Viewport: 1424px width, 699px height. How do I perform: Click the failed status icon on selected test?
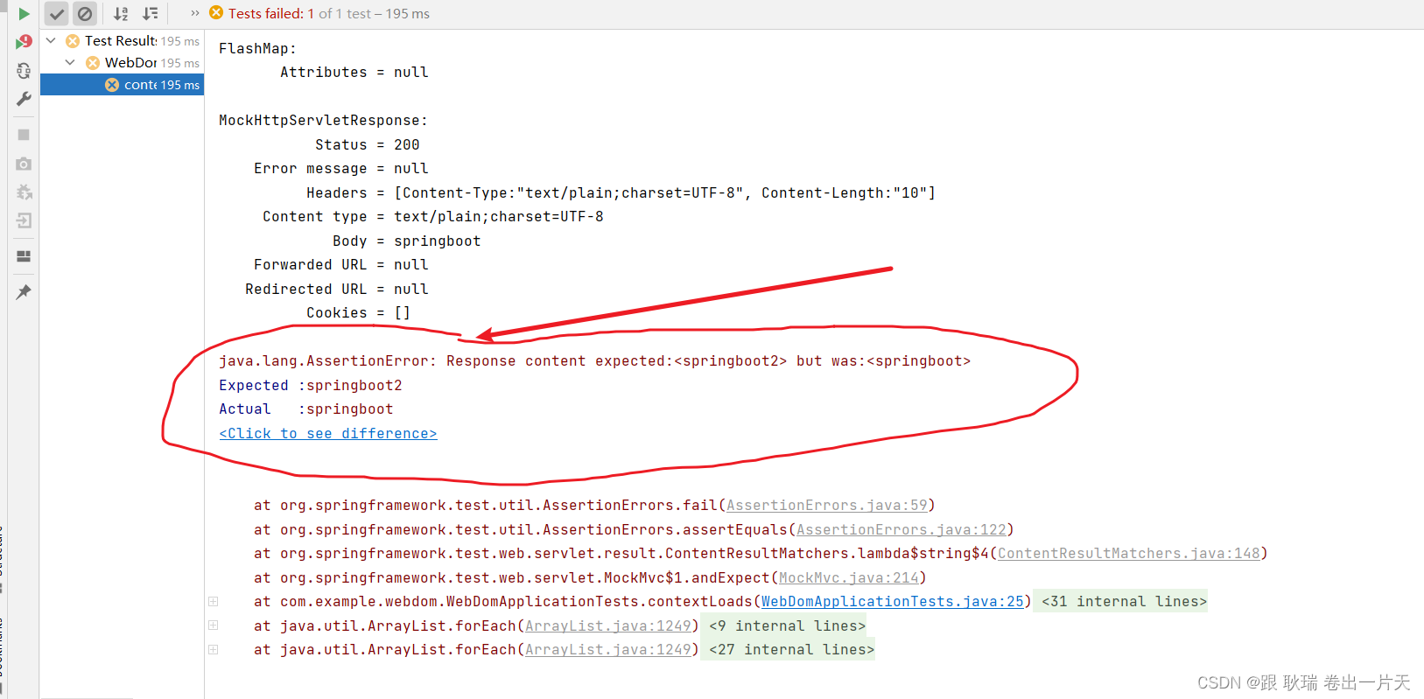(x=112, y=85)
